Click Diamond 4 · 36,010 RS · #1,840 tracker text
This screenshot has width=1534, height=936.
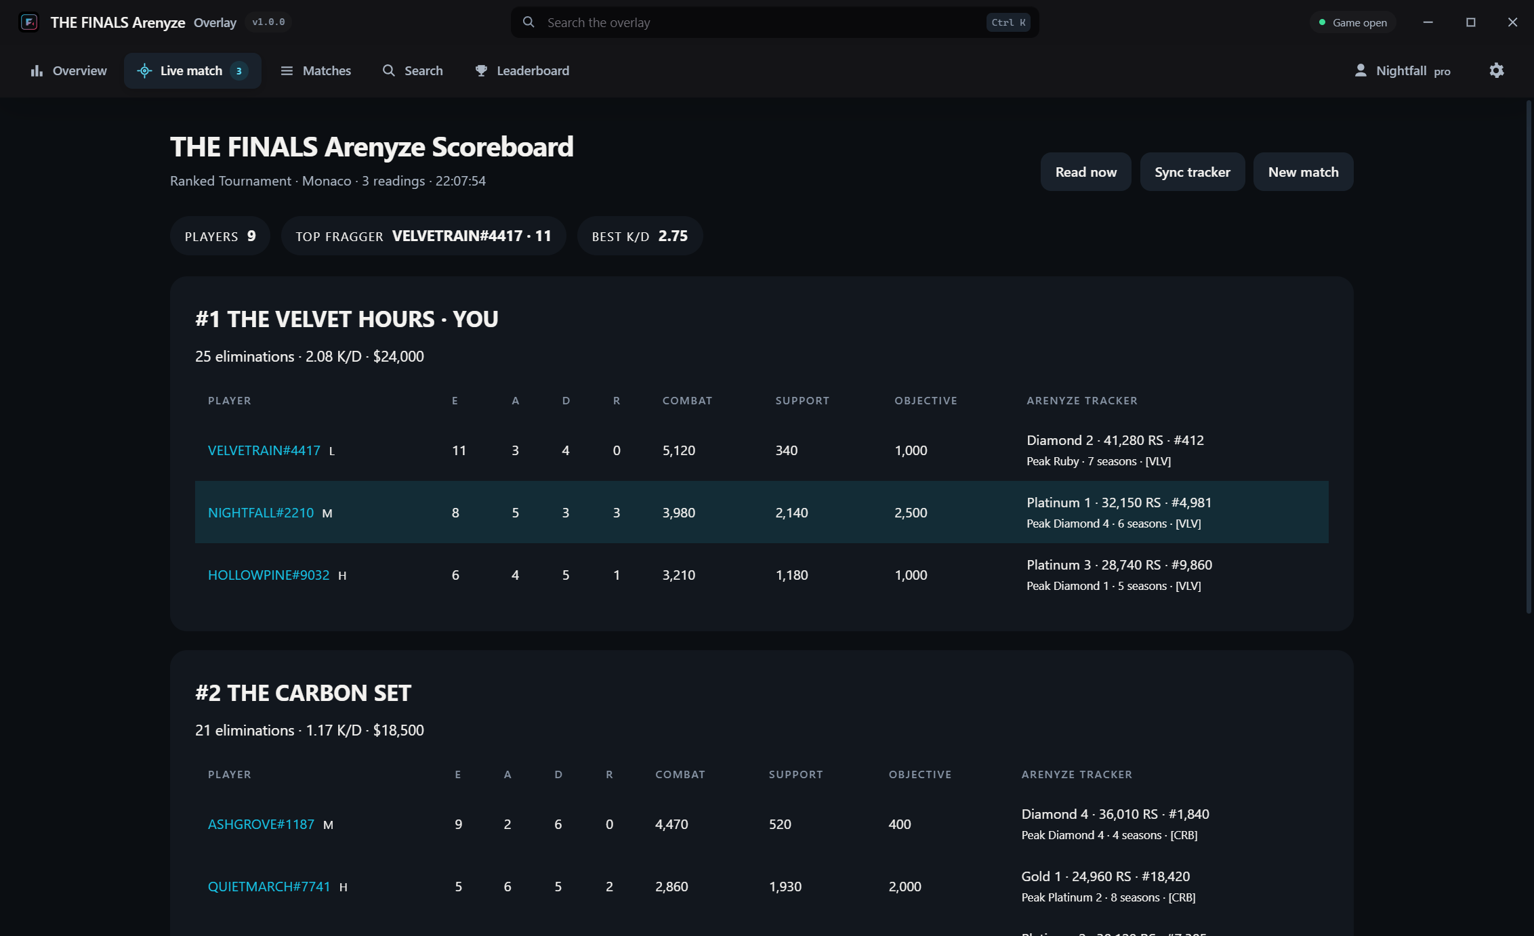(1115, 814)
